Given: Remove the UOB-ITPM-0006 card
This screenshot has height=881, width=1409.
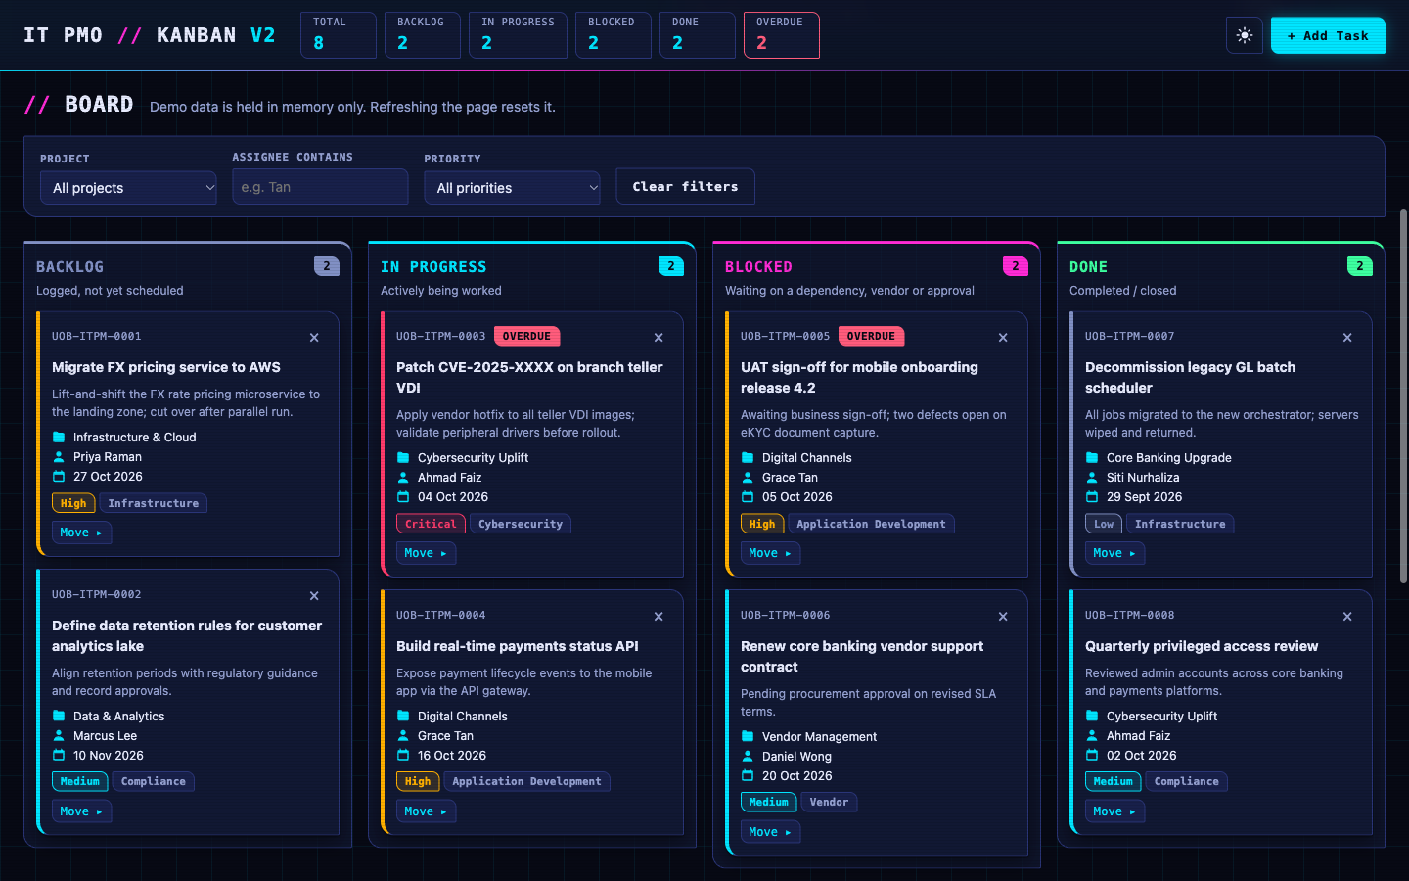Looking at the screenshot, I should coord(1003,617).
